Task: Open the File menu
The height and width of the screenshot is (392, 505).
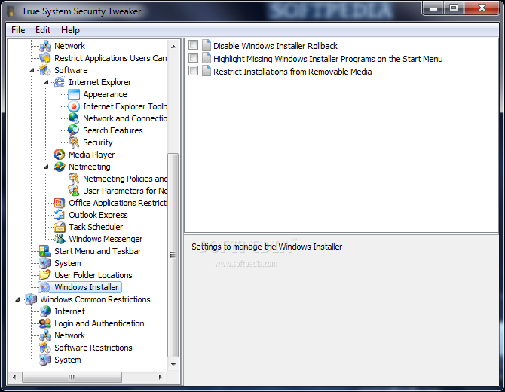Action: 18,30
